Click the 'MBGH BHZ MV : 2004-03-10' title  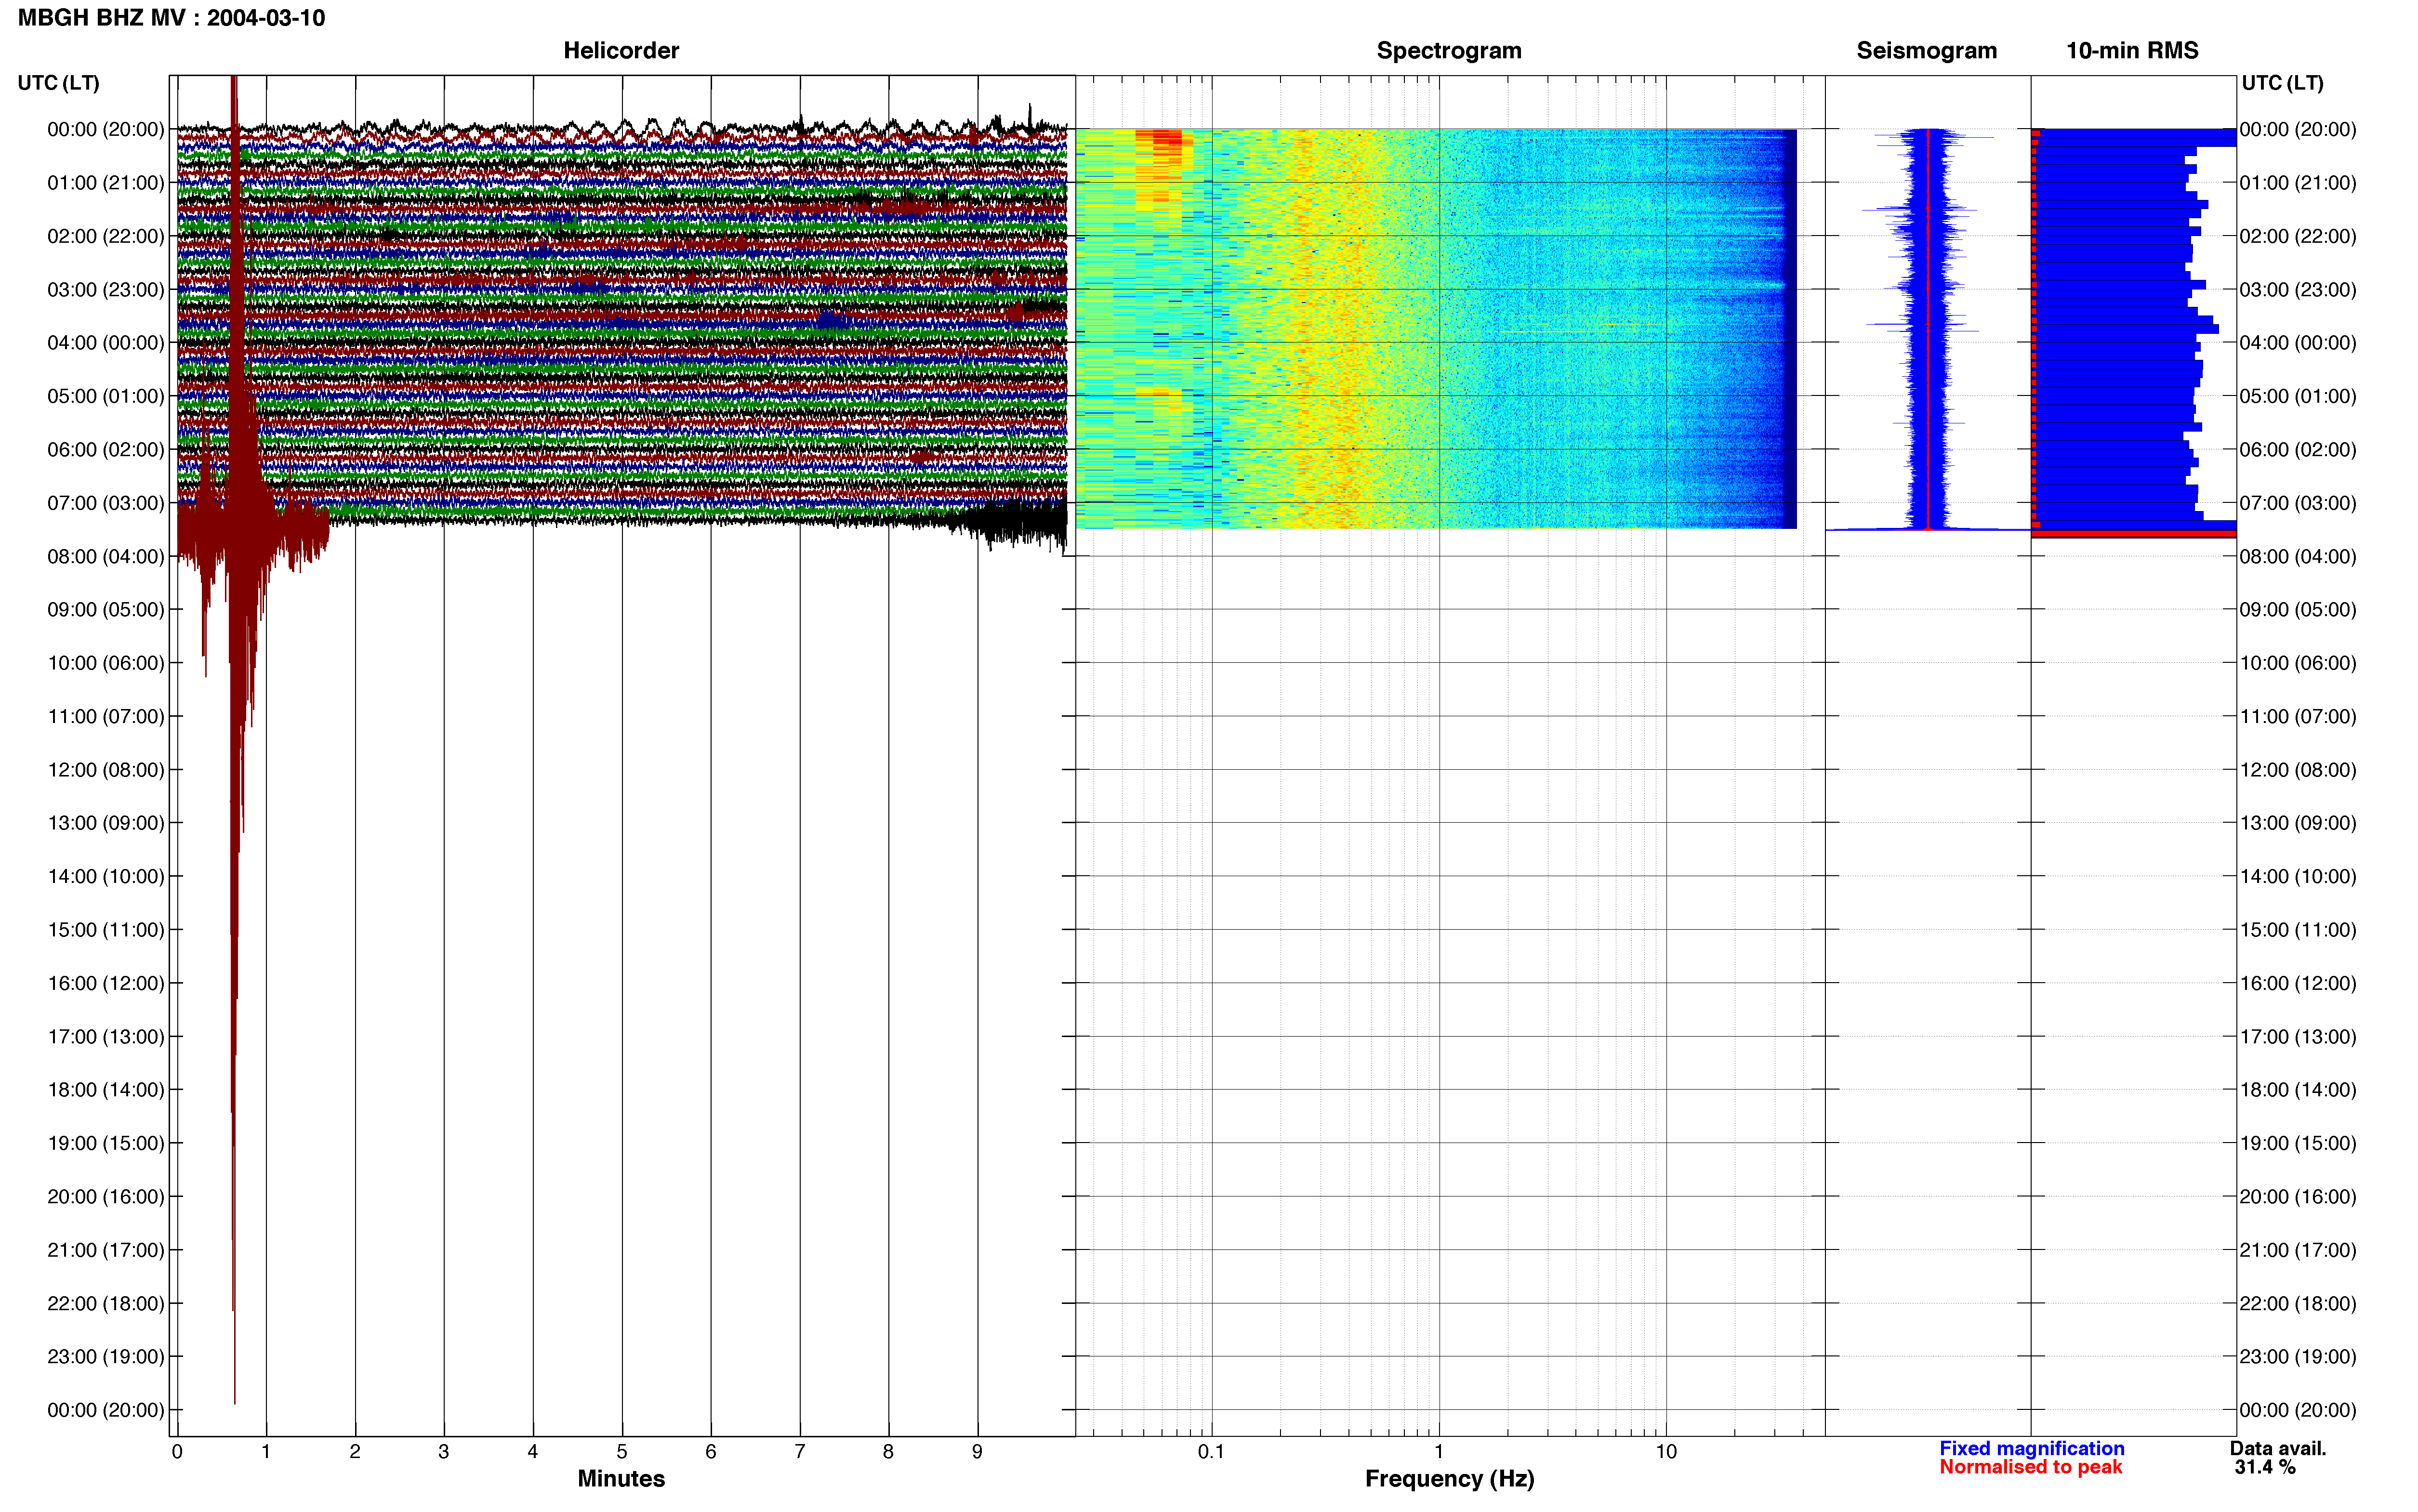[x=171, y=18]
